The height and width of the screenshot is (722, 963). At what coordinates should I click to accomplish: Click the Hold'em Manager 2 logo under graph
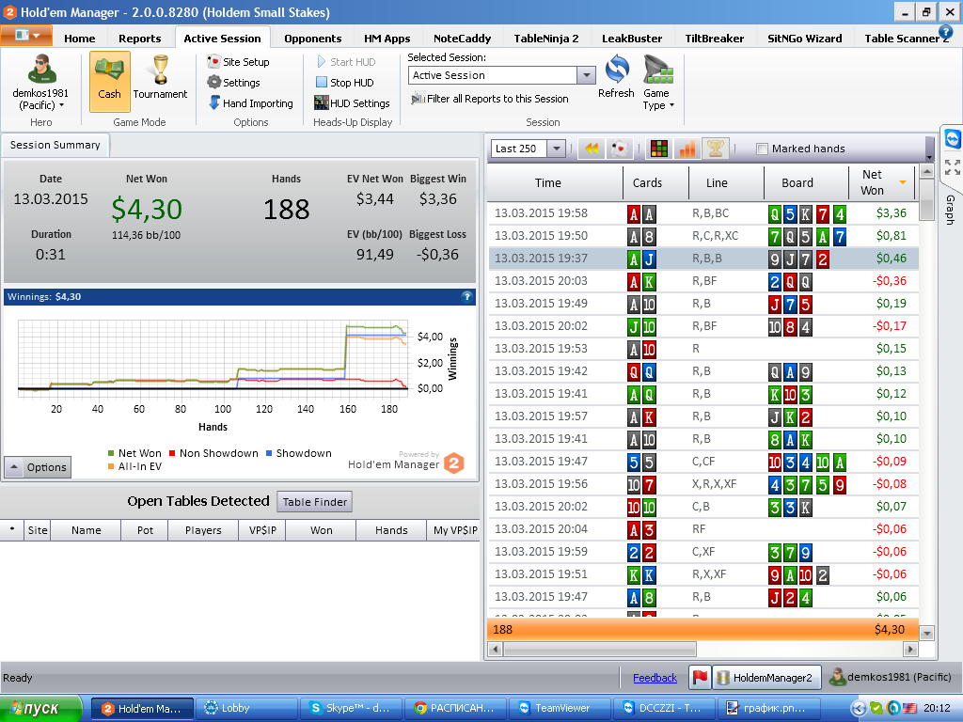tap(454, 463)
